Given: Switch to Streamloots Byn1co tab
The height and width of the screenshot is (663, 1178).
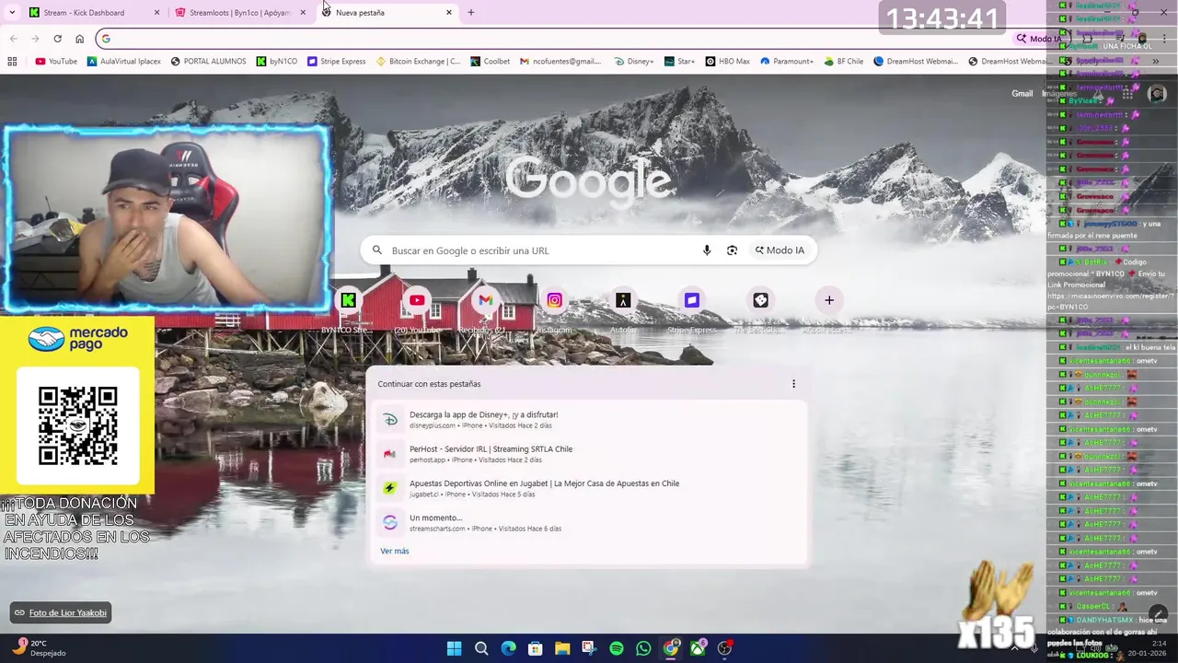Looking at the screenshot, I should point(239,13).
